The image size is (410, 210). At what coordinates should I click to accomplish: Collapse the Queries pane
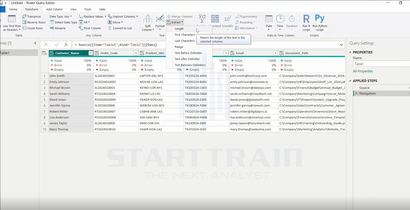coord(35,43)
